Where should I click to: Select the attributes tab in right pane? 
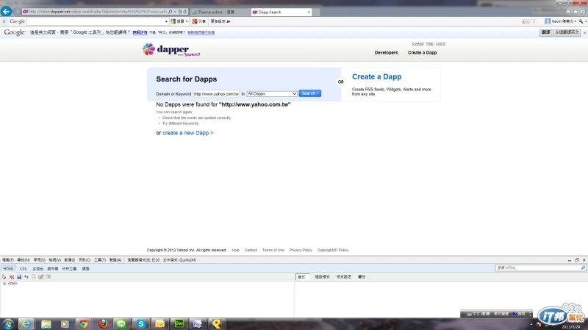(x=362, y=277)
